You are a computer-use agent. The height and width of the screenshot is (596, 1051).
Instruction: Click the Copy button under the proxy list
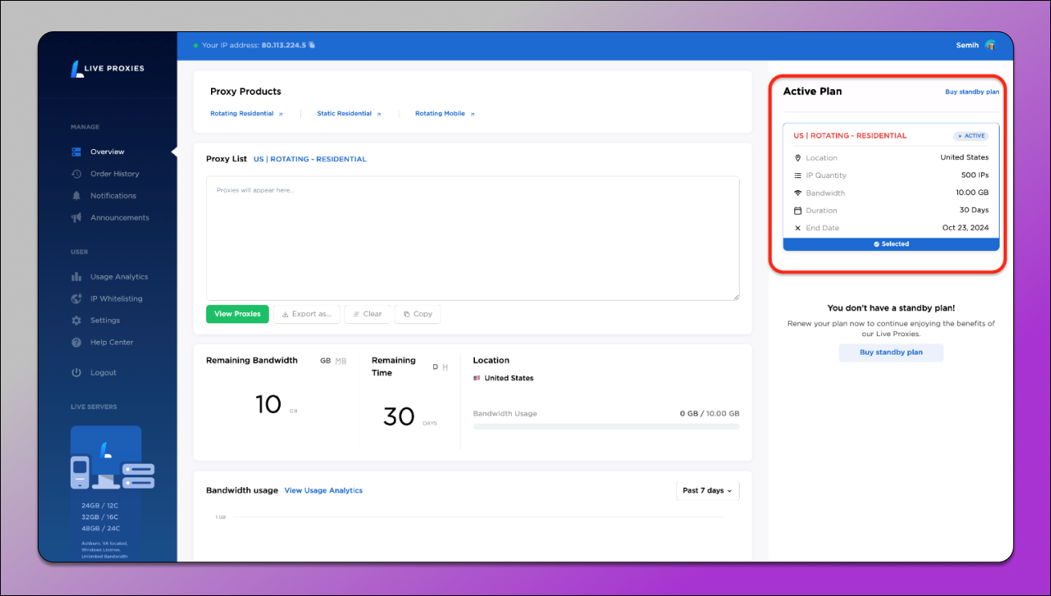[417, 314]
